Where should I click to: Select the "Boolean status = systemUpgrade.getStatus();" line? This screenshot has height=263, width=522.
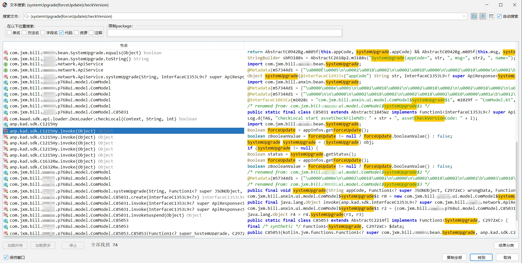click(302, 154)
